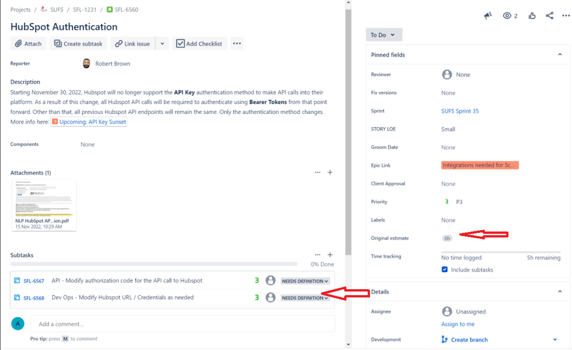This screenshot has width=572, height=350.
Task: Open NEEDS DEFINITION dropdown for SFL-6567
Action: click(x=305, y=281)
